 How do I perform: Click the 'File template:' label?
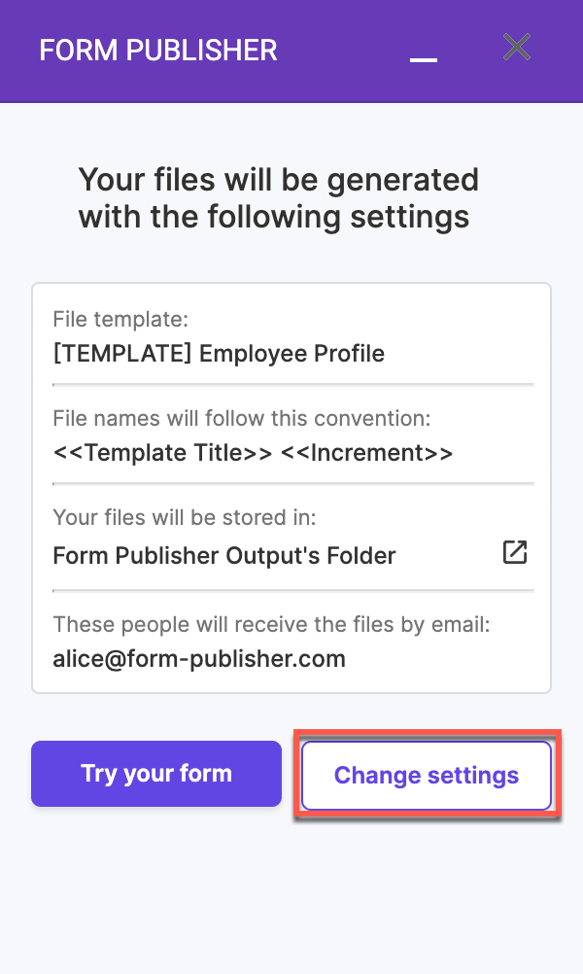[x=120, y=319]
